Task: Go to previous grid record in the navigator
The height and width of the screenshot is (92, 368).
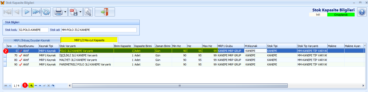Action: click(x=10, y=86)
